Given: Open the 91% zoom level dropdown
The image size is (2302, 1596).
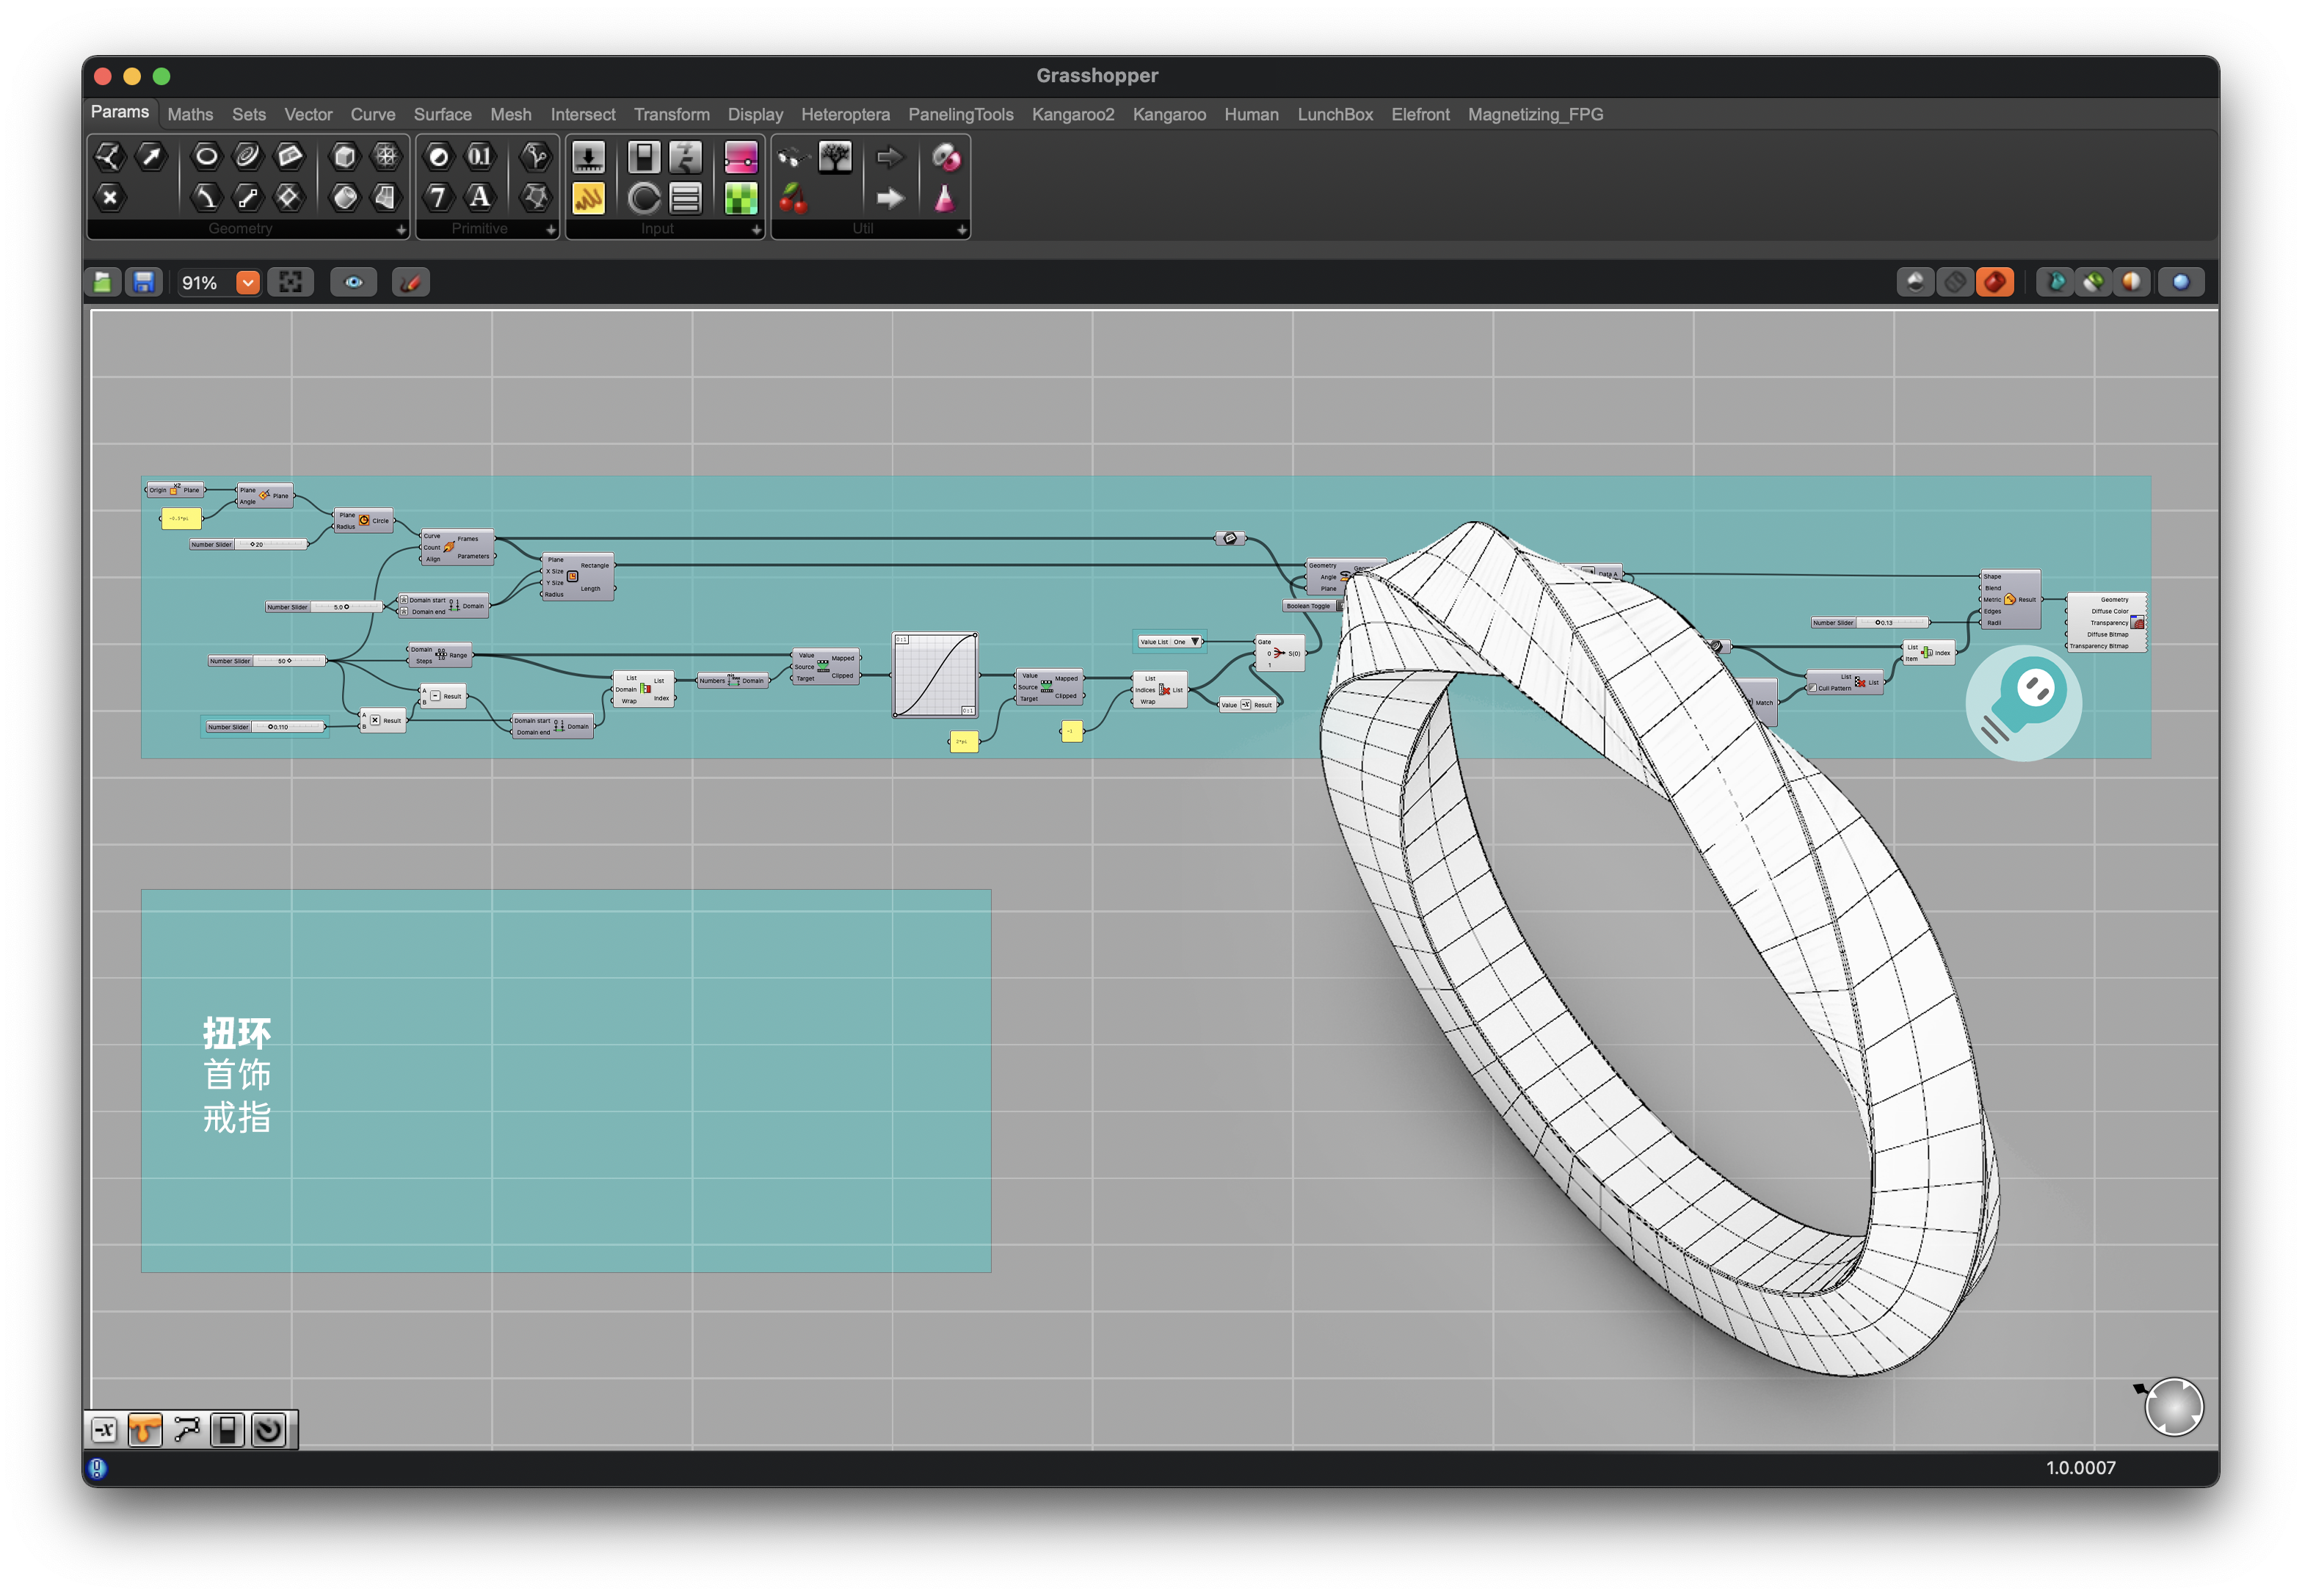Looking at the screenshot, I should tap(248, 283).
